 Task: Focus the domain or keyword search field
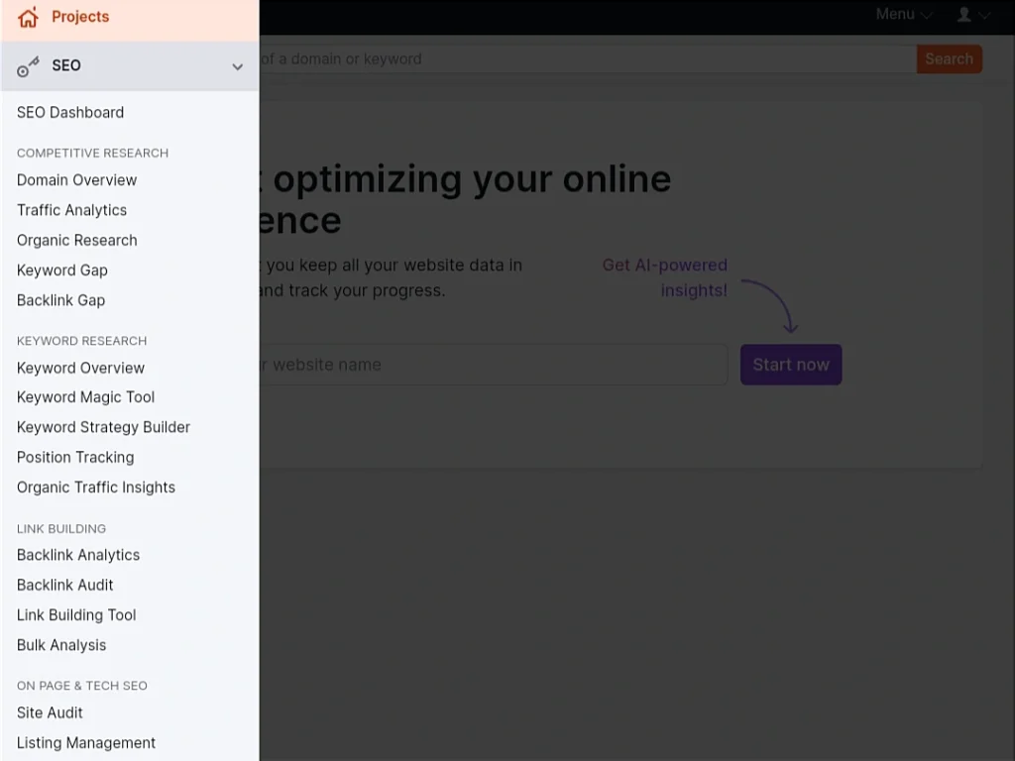pos(588,58)
